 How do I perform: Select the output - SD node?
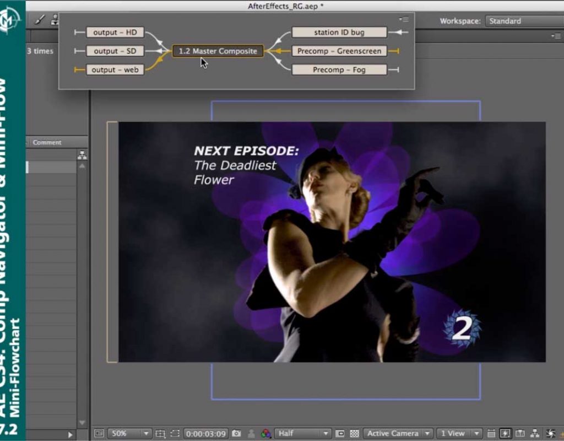115,51
